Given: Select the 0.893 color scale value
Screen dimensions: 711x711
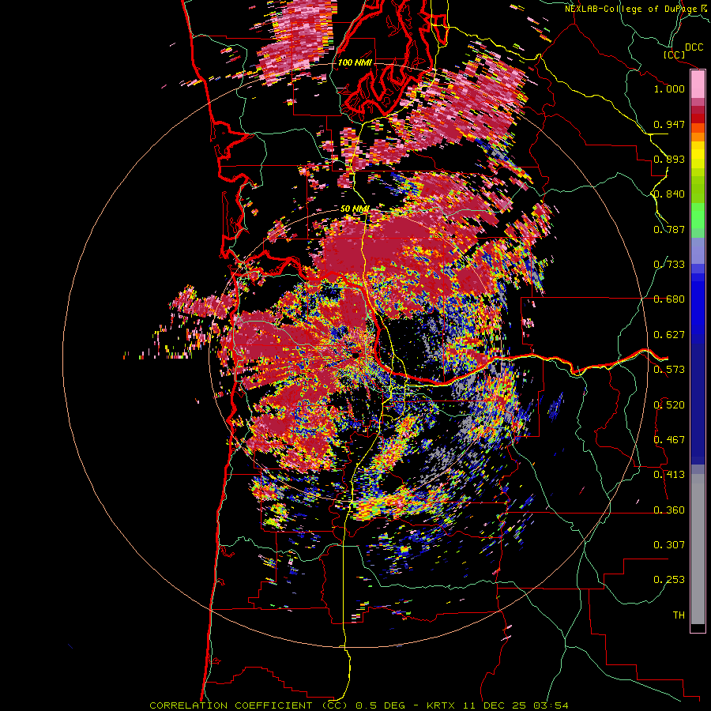Looking at the screenshot, I should 669,159.
